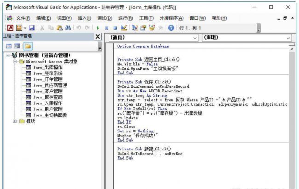The image size is (299, 189).
Task: Open the Object Browser toolbar icon
Action: pos(152,28)
